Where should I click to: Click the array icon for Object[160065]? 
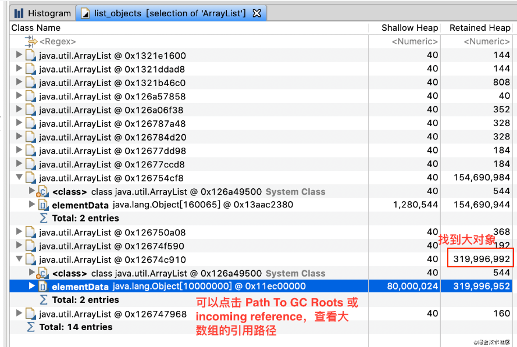(42, 205)
